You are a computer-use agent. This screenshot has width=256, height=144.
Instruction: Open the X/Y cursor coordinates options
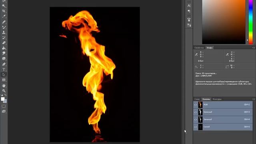click(196, 67)
